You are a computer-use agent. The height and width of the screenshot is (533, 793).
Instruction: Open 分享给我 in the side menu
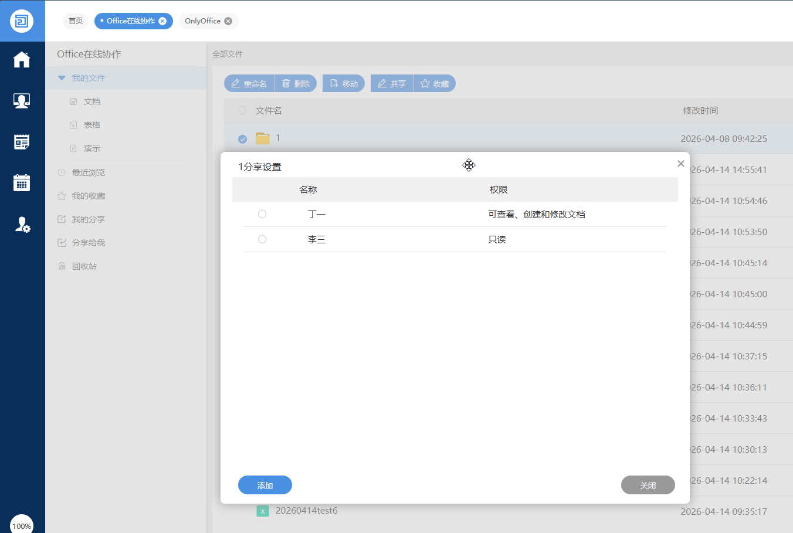pyautogui.click(x=89, y=243)
